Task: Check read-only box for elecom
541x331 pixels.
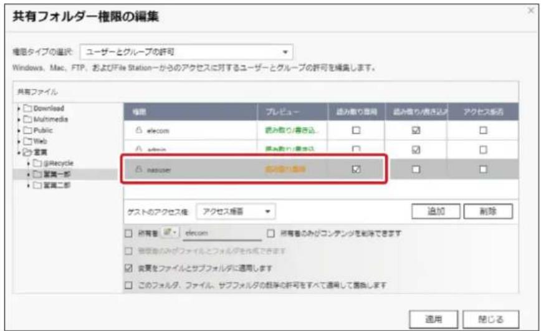Action: tap(356, 130)
